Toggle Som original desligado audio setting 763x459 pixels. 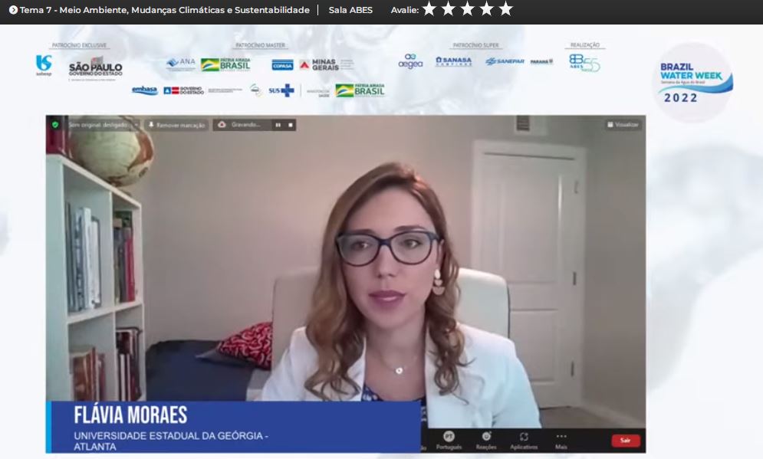point(97,125)
